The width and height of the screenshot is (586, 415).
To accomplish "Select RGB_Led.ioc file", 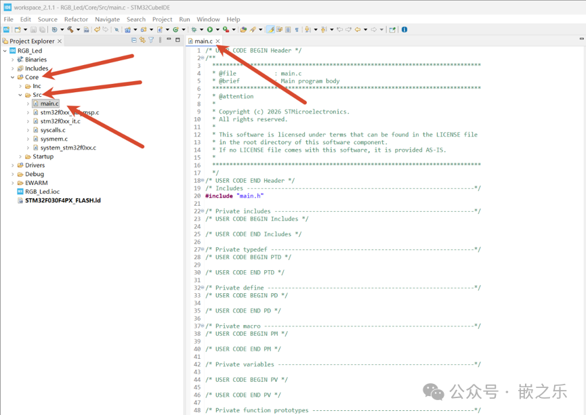I will click(x=42, y=192).
